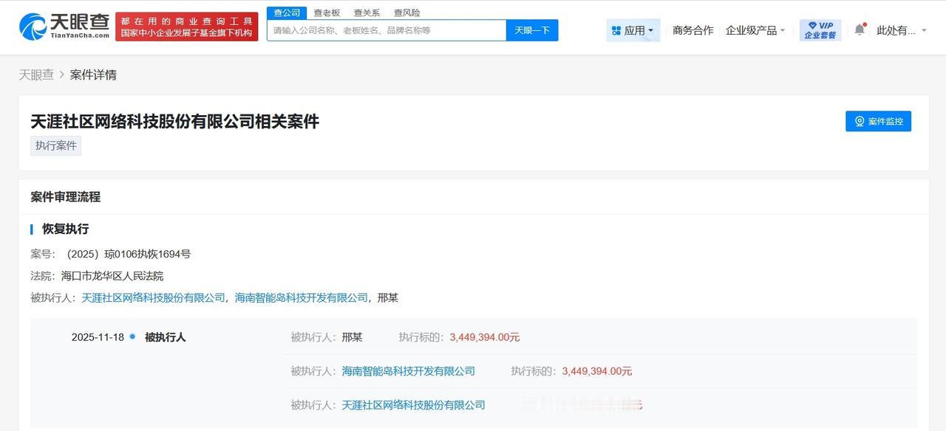Viewport: 946px width, 431px height.
Task: Click 邢某 in the timeline details
Action: pyautogui.click(x=352, y=337)
